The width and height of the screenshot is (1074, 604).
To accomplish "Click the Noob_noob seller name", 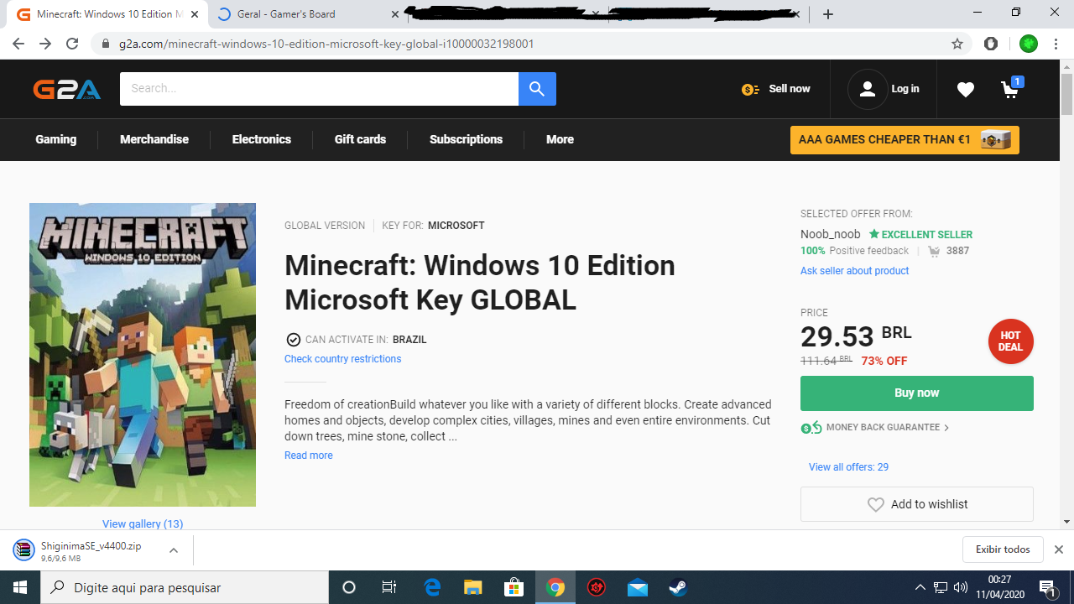I will point(831,234).
